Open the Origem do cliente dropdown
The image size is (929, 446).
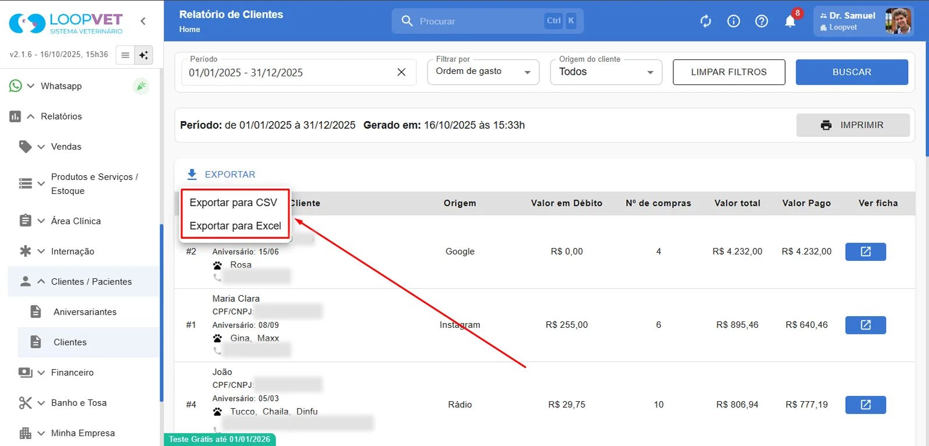606,72
